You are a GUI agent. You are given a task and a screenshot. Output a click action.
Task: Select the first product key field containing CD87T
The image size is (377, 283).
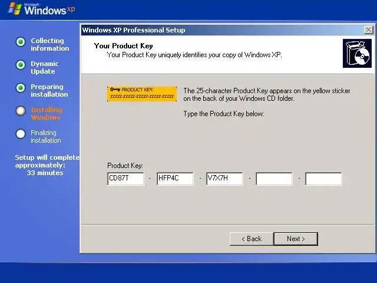click(x=125, y=179)
